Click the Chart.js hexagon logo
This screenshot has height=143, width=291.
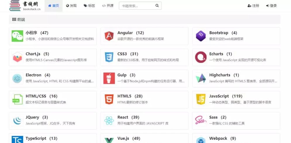[18, 57]
